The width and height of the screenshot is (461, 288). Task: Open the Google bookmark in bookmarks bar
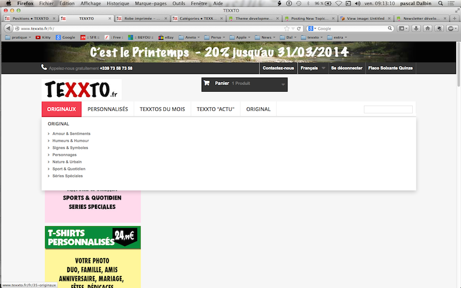66,37
